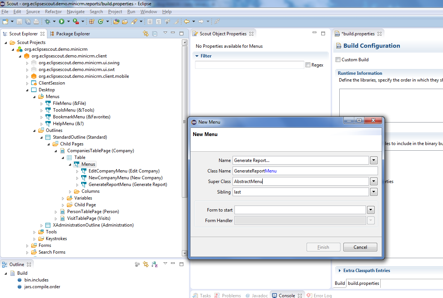This screenshot has height=298, width=443.
Task: Open the Navigate menu
Action: point(76,12)
